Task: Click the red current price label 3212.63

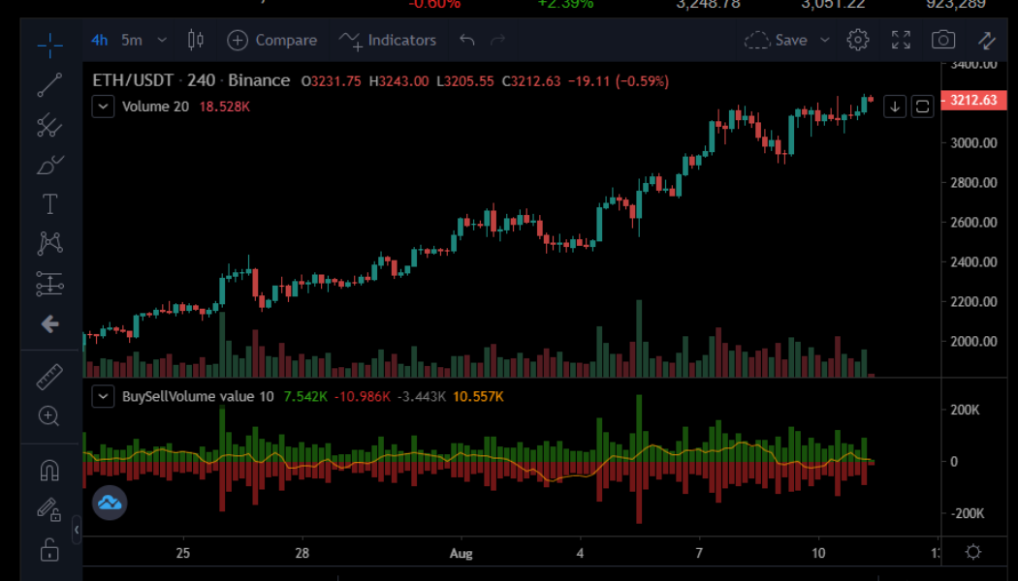Action: click(x=975, y=100)
